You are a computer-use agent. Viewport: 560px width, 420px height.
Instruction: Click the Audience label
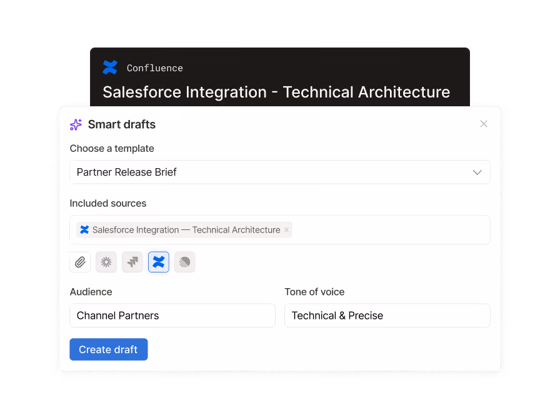(x=91, y=292)
